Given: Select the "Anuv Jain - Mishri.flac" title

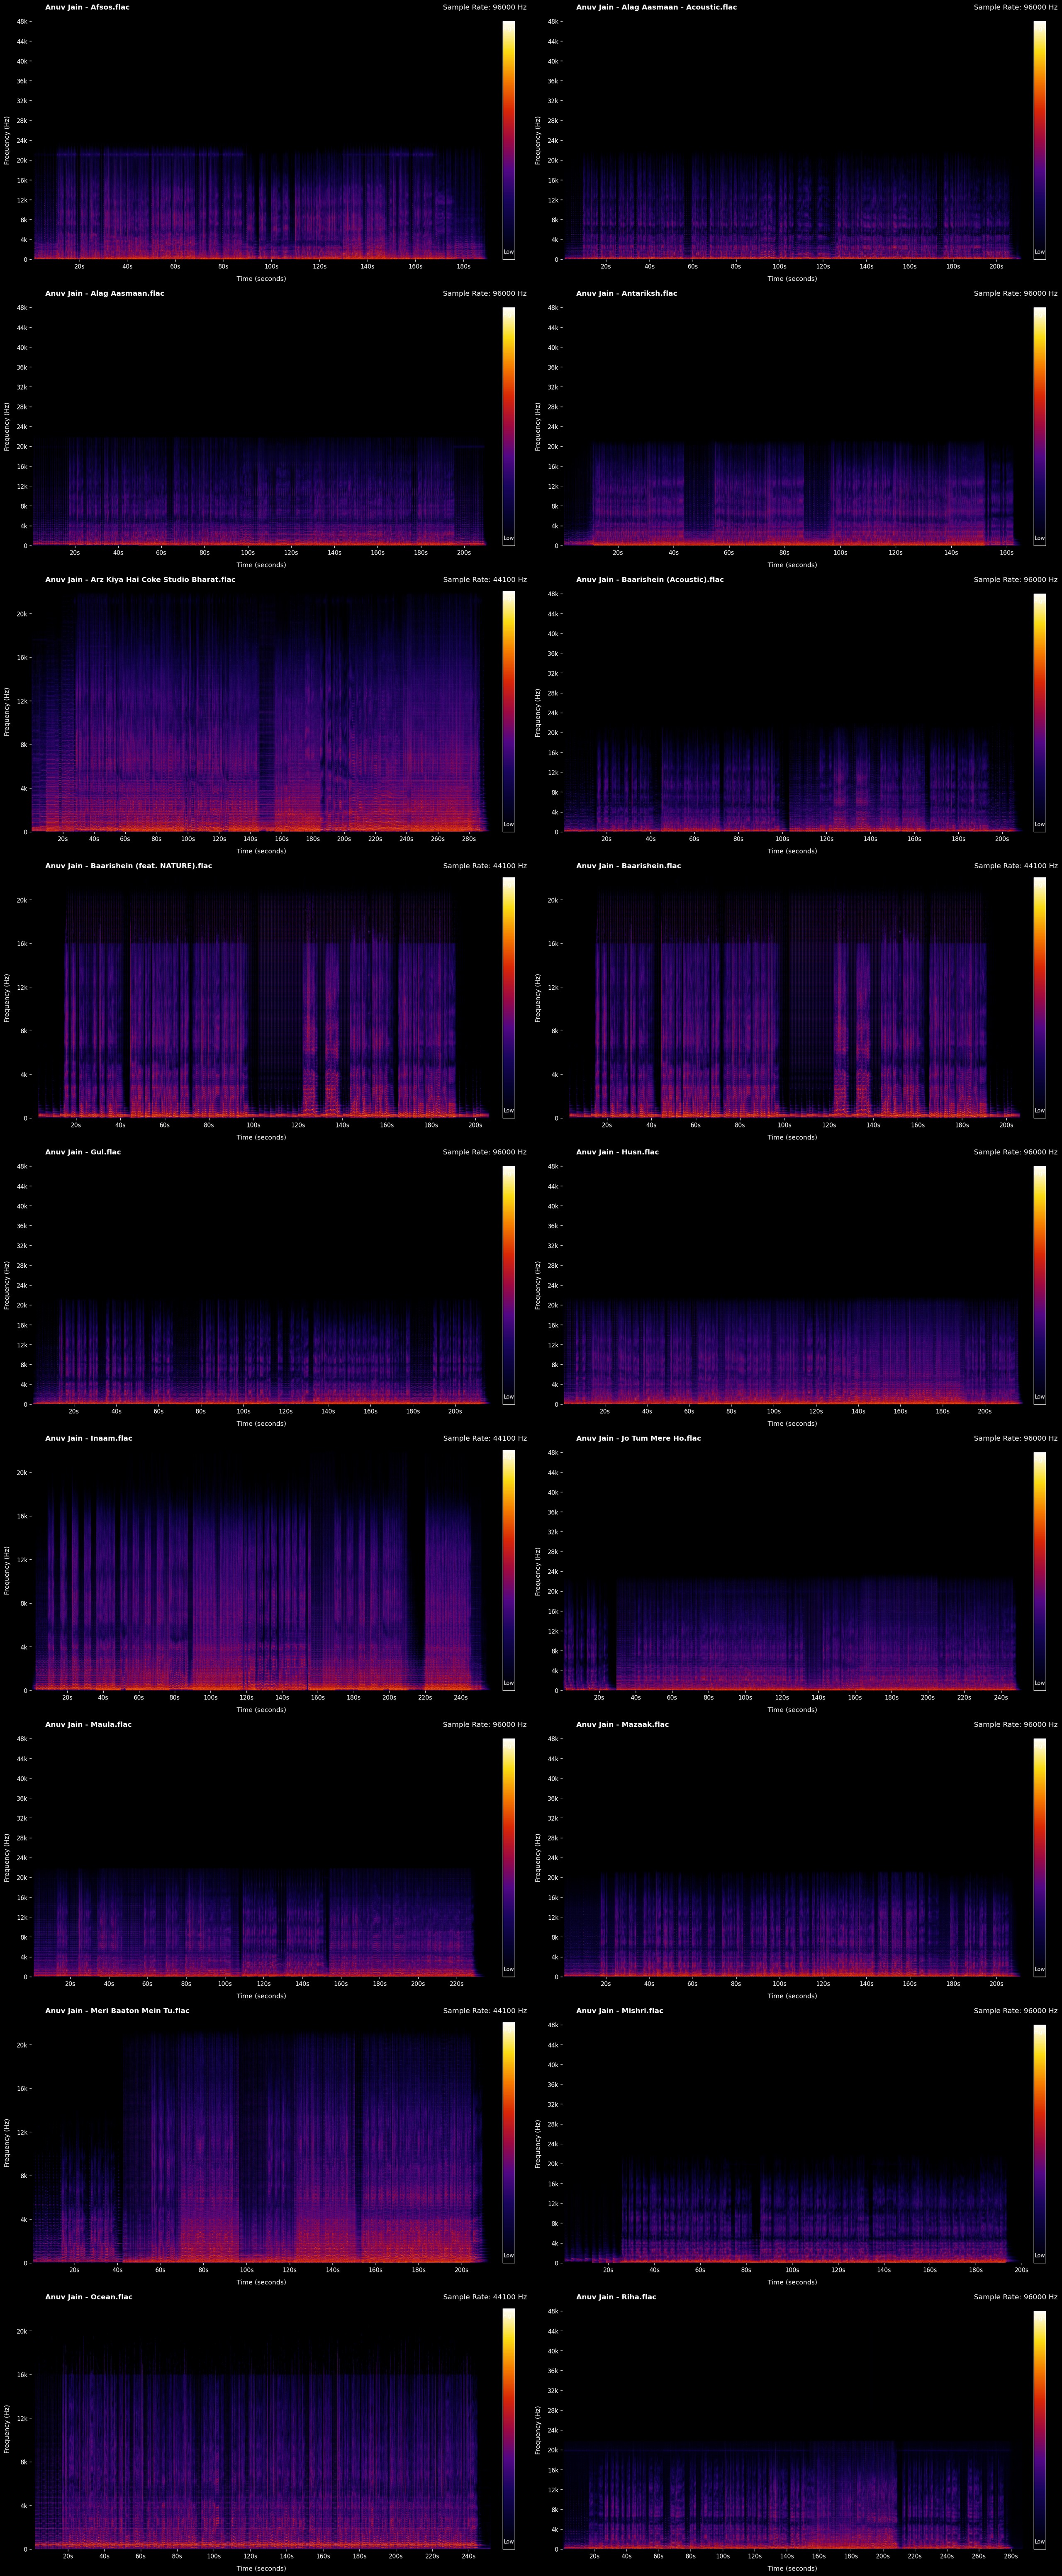Looking at the screenshot, I should [619, 2010].
